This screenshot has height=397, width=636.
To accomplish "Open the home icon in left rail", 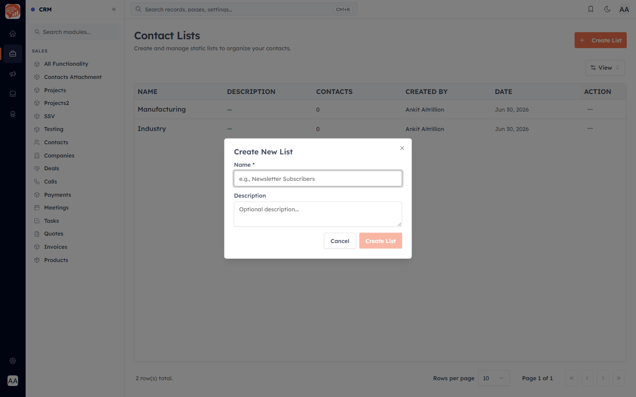I will tap(13, 34).
